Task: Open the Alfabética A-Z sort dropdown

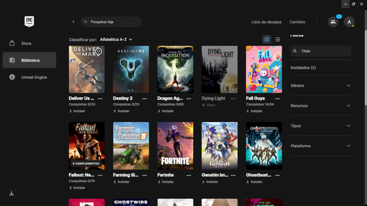Action: [116, 39]
